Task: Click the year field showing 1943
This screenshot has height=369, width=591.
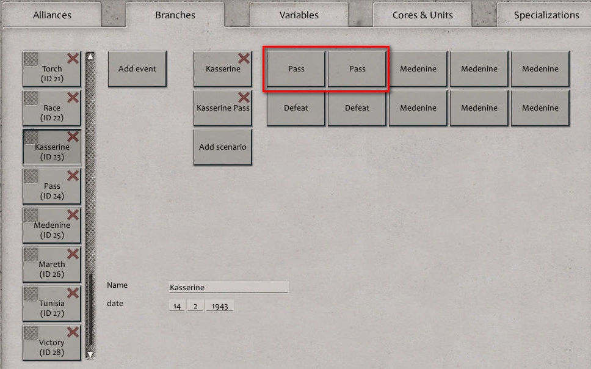Action: click(219, 305)
